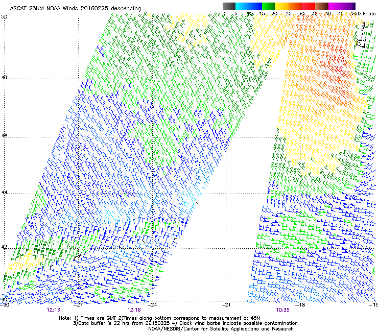
Task: Select the red 30-35 knots legend segment
Action: [x=309, y=6]
